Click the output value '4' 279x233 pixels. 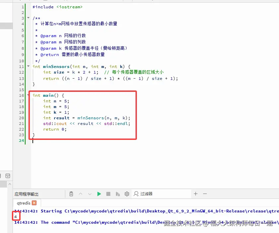click(x=16, y=217)
